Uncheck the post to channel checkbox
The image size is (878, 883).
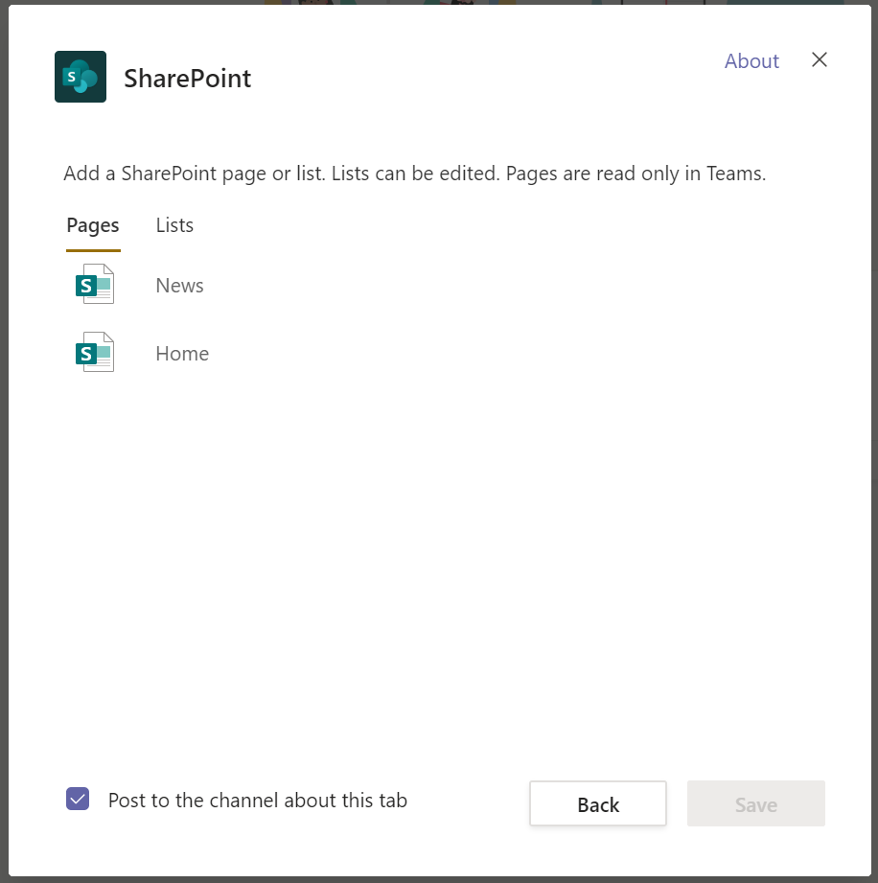[78, 799]
